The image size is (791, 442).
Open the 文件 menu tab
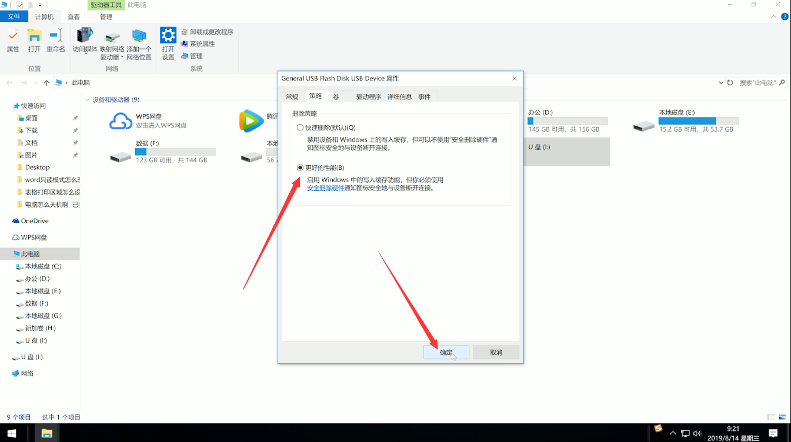pos(14,16)
